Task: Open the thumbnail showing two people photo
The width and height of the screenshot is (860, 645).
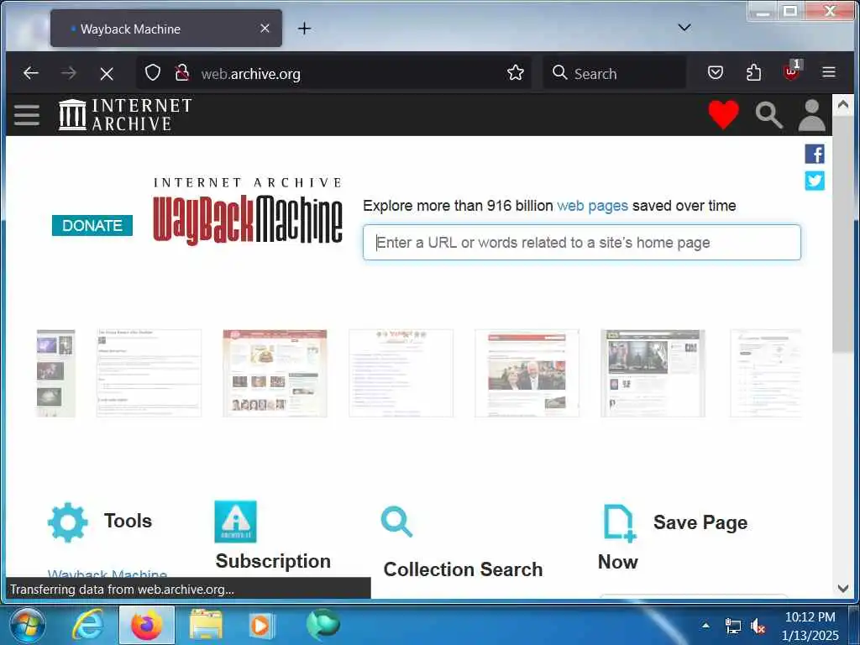Action: tap(527, 373)
